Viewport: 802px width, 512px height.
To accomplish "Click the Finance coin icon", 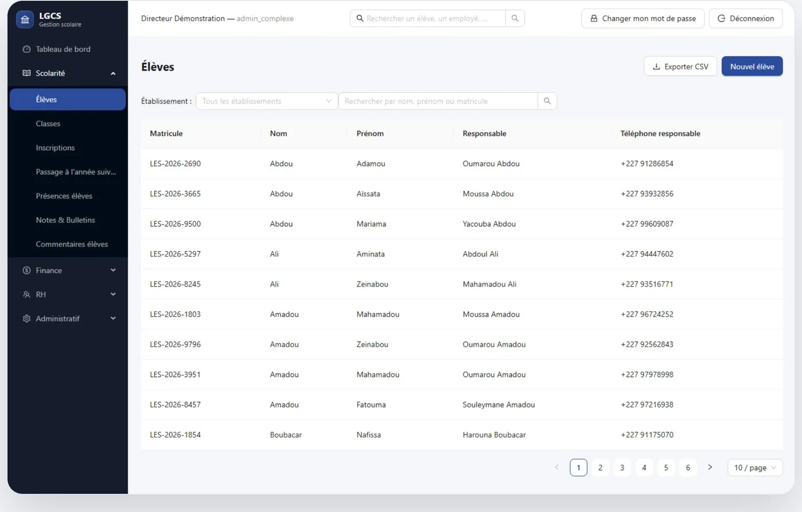I will [x=26, y=271].
